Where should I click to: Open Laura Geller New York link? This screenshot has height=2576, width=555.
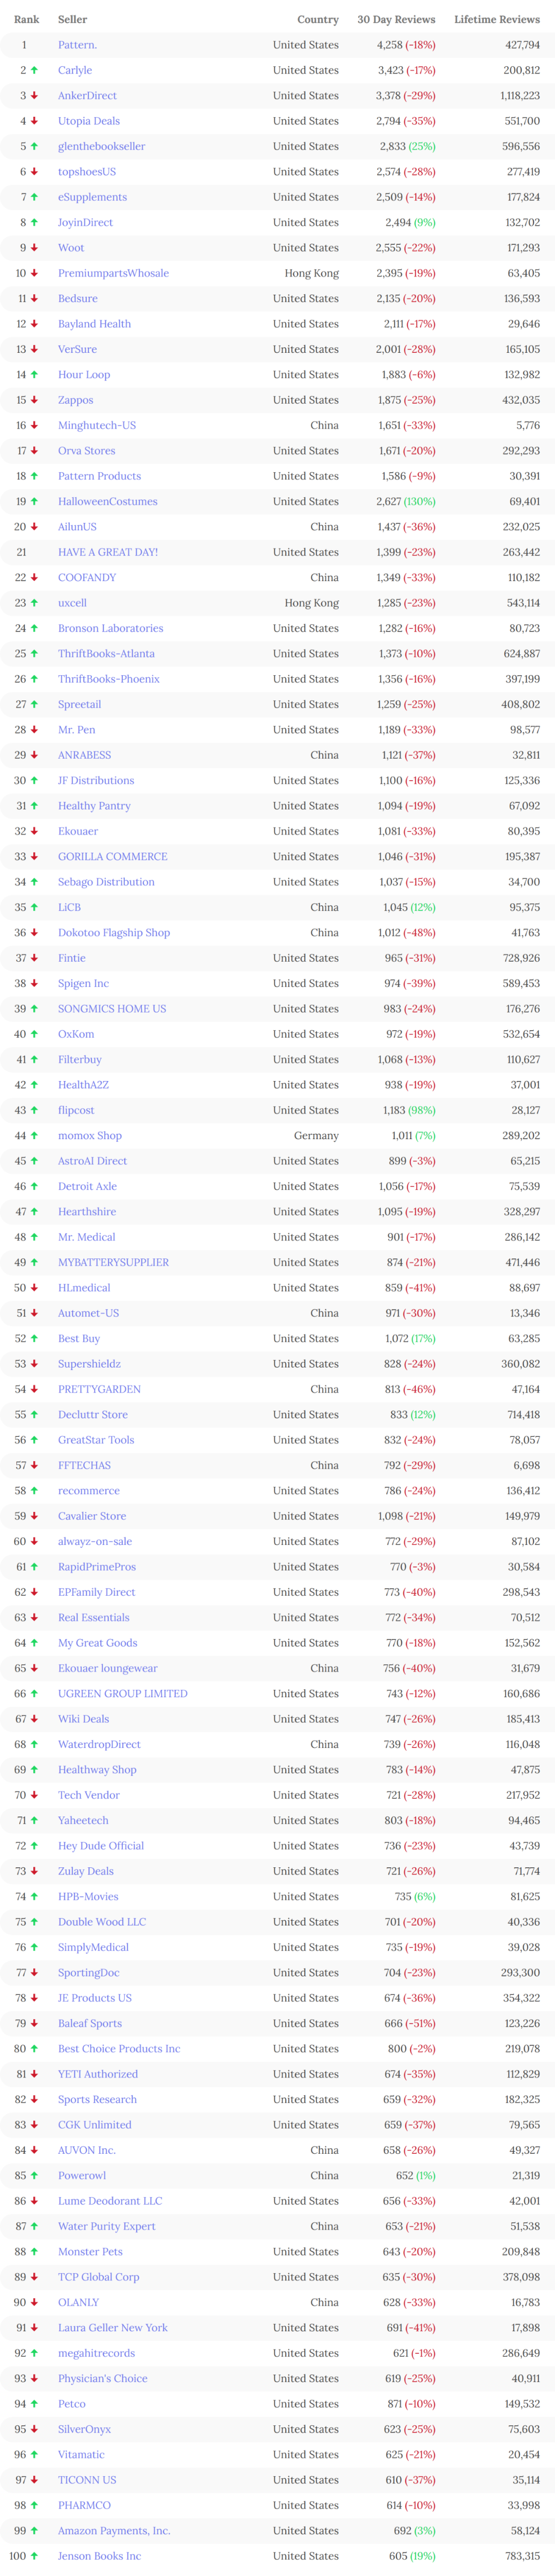click(x=113, y=2328)
